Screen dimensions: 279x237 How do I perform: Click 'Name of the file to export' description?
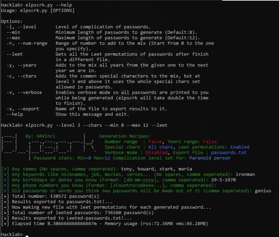pyautogui.click(x=112, y=109)
